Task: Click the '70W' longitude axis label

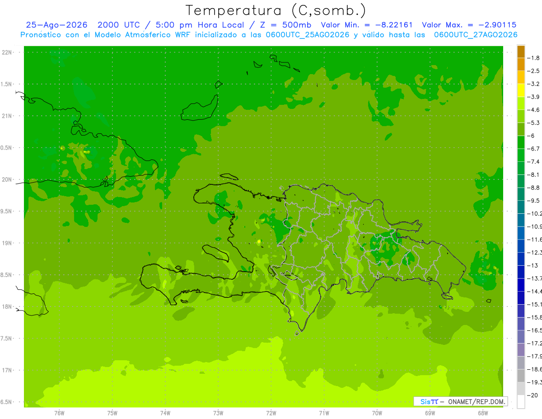Action: click(x=377, y=413)
